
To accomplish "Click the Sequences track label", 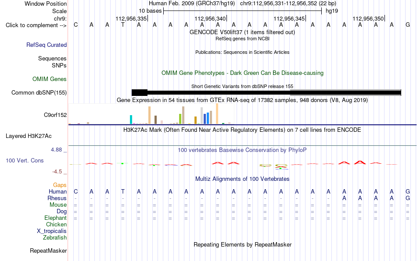I will point(52,58).
